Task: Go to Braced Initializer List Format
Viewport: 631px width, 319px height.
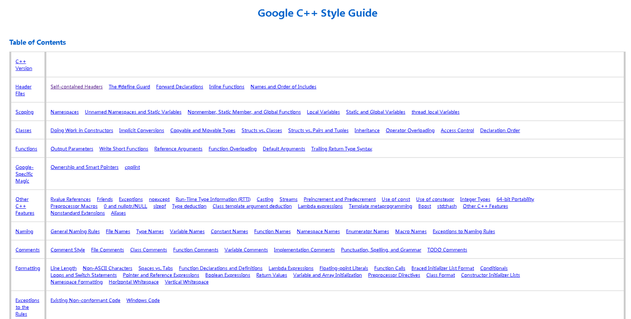Action: point(443,268)
